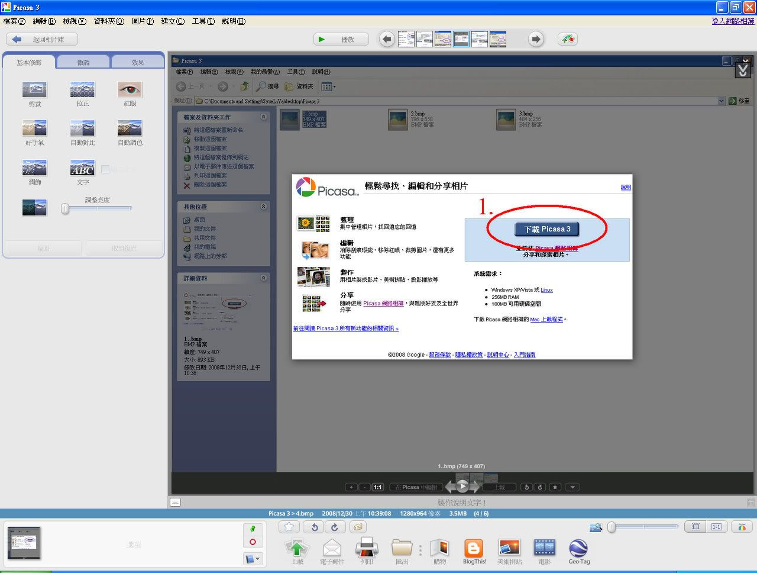Click the web album icon beside 1:1 button
This screenshot has height=573, width=757.
pyautogui.click(x=742, y=527)
